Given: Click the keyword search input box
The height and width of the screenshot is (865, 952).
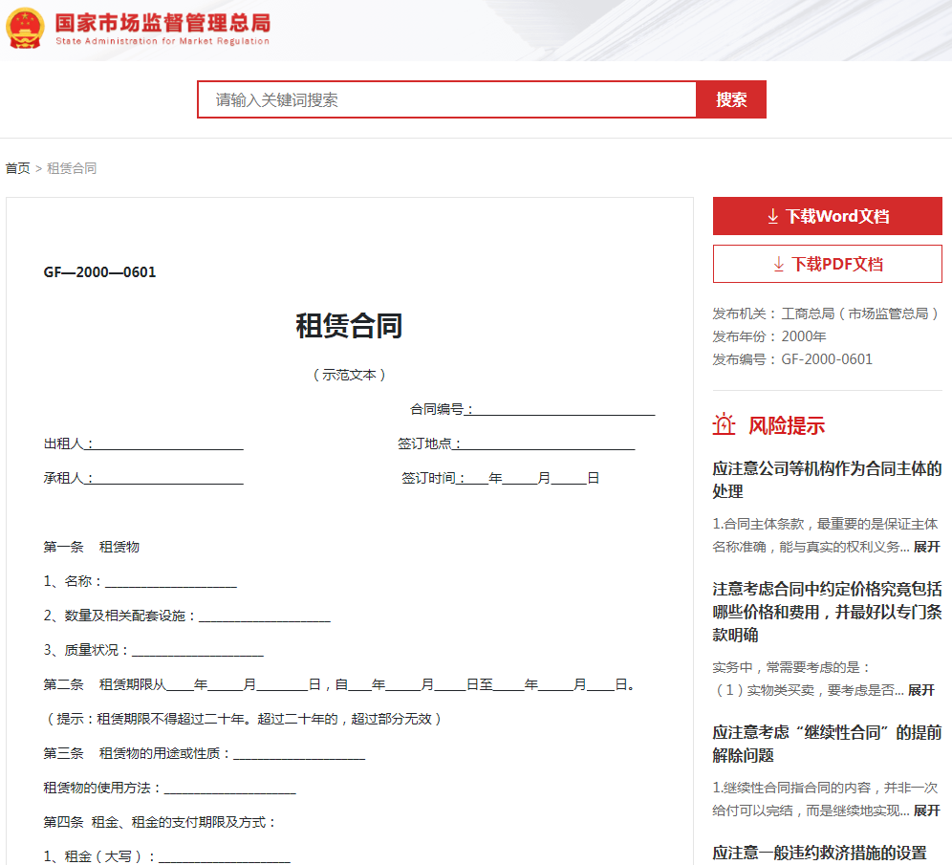Looking at the screenshot, I should [x=446, y=99].
